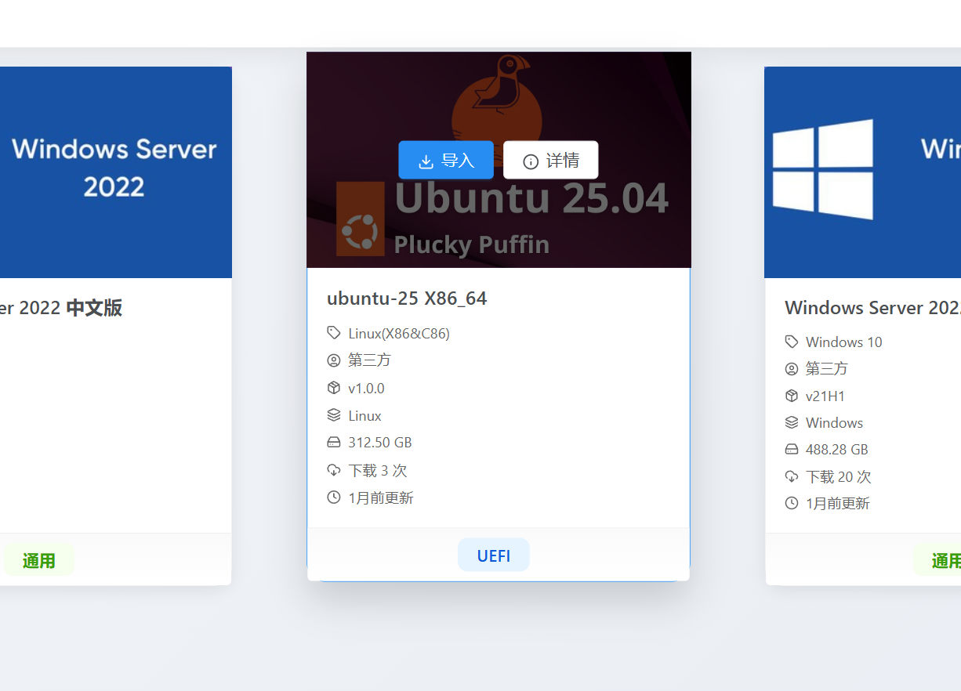Screen dimensions: 961x691
Task: Click the user icon beside 第三方 on Ubuntu card
Action: click(334, 360)
